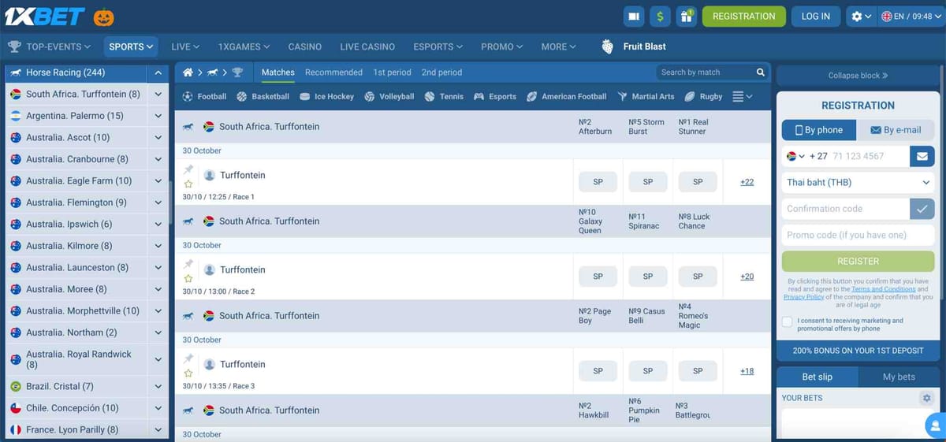Screen dimensions: 946x442
Task: Tick the marketing consent checkbox
Action: pyautogui.click(x=787, y=321)
